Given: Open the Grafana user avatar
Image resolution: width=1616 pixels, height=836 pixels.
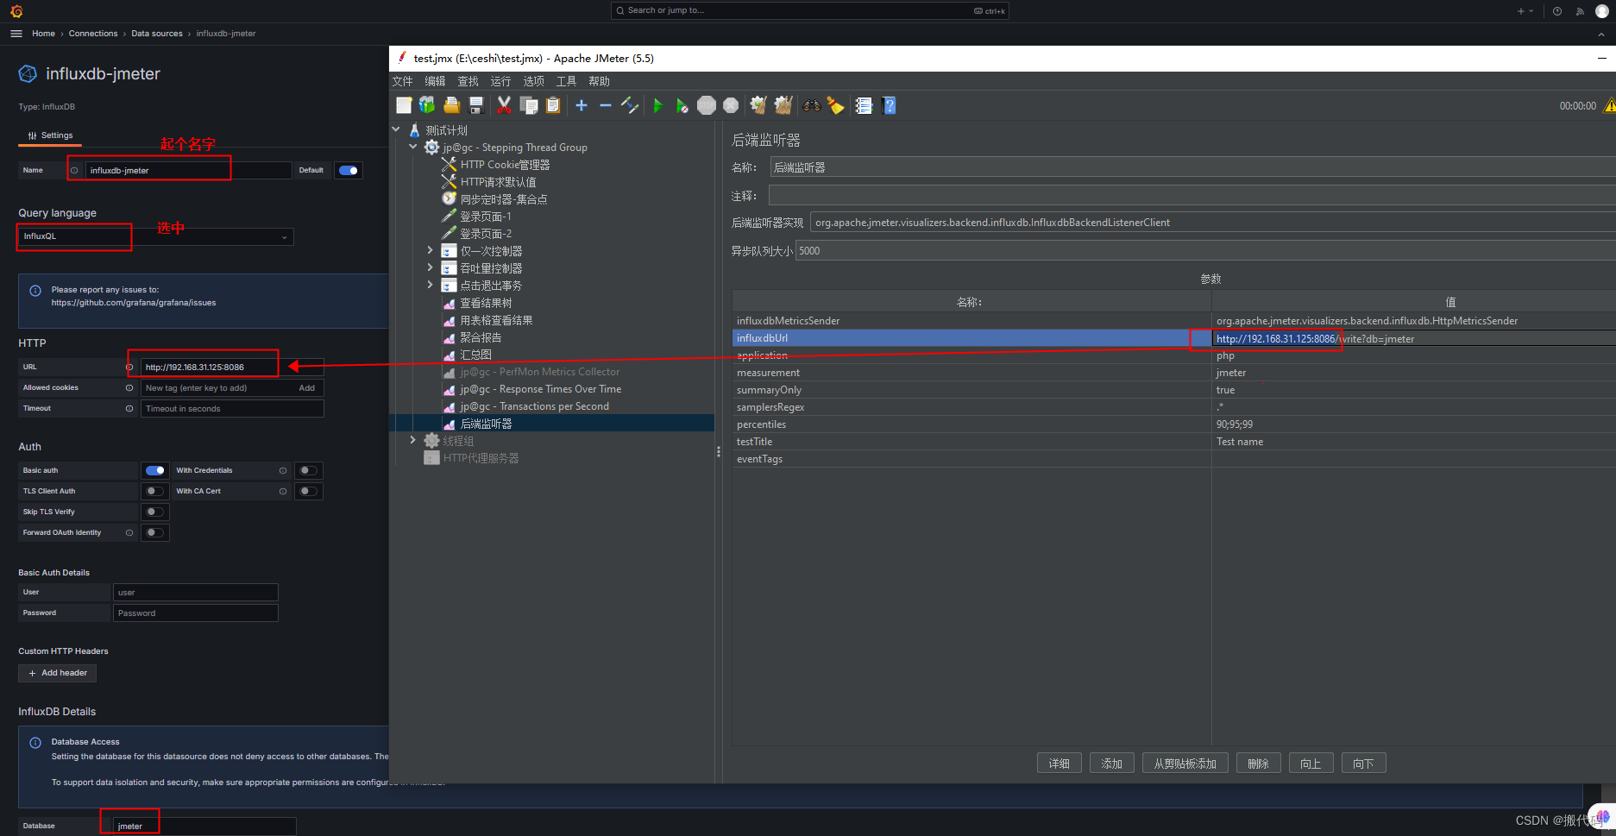Looking at the screenshot, I should [x=1602, y=11].
